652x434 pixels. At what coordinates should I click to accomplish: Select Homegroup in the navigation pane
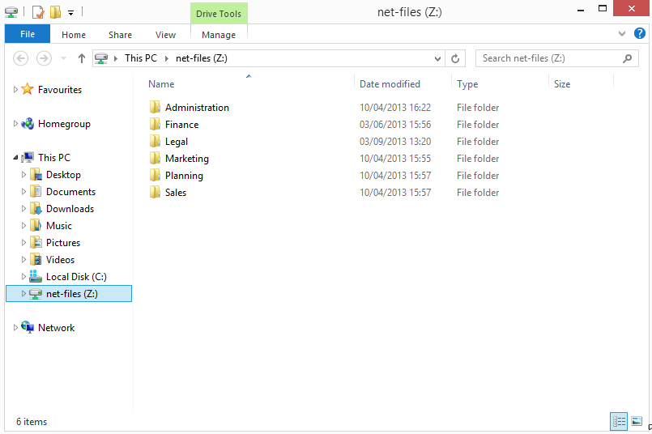pos(64,124)
